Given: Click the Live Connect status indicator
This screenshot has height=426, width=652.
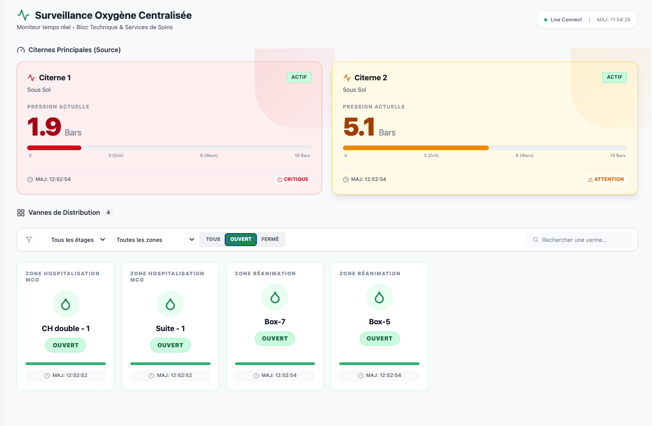Looking at the screenshot, I should click(563, 20).
